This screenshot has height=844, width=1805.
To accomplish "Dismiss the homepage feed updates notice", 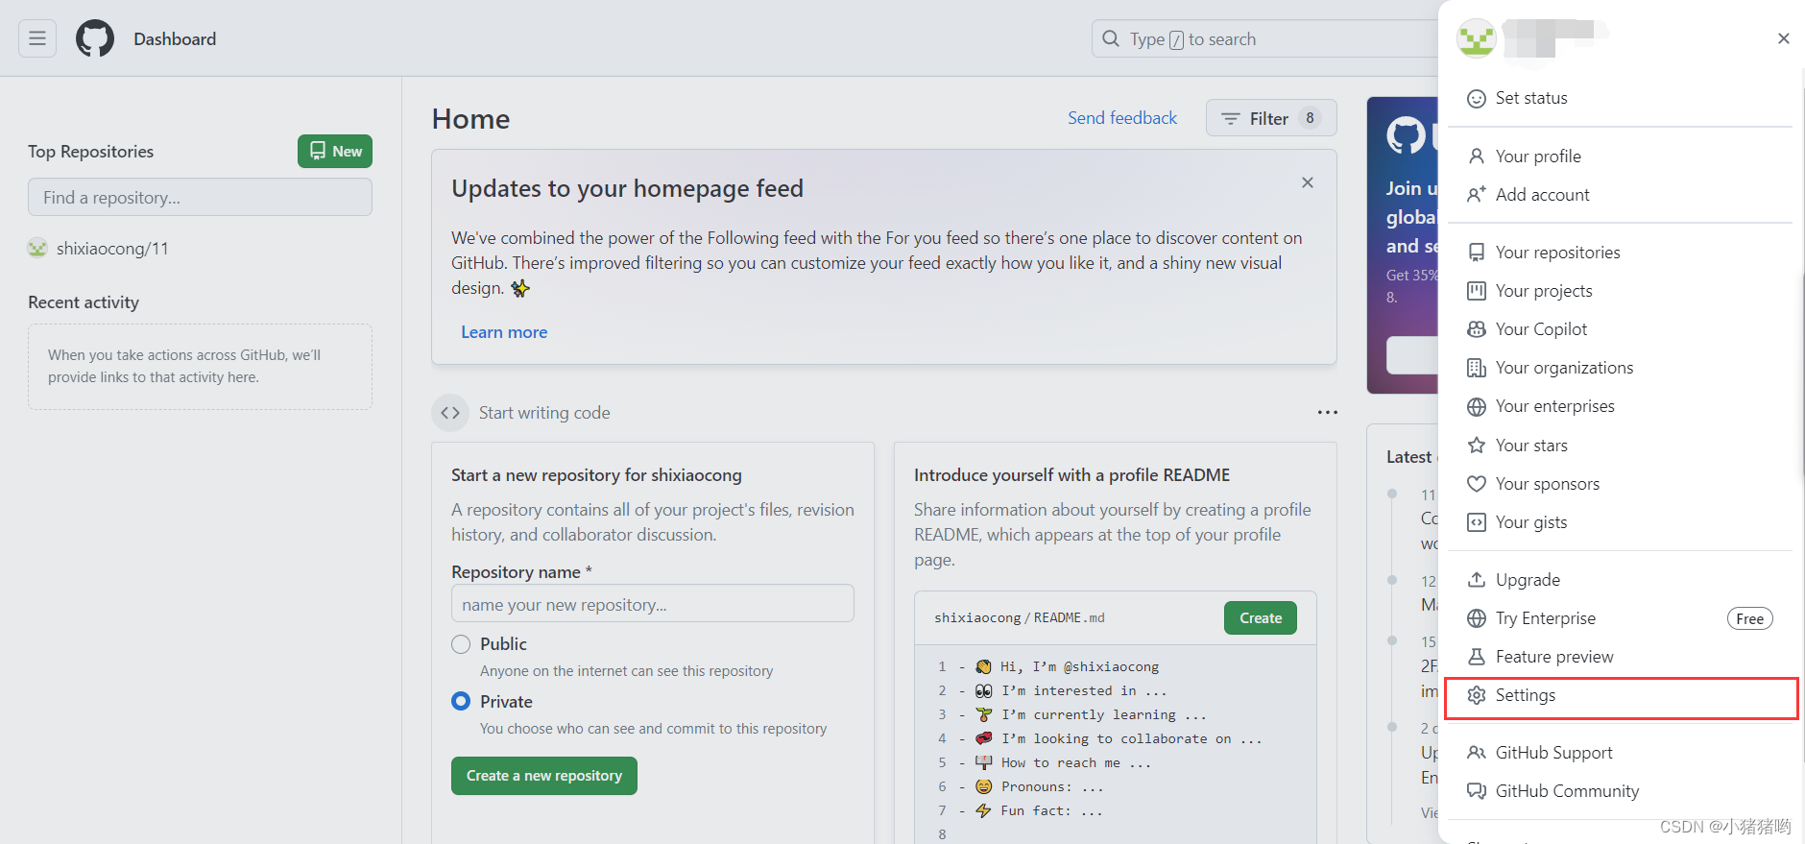I will (x=1308, y=182).
